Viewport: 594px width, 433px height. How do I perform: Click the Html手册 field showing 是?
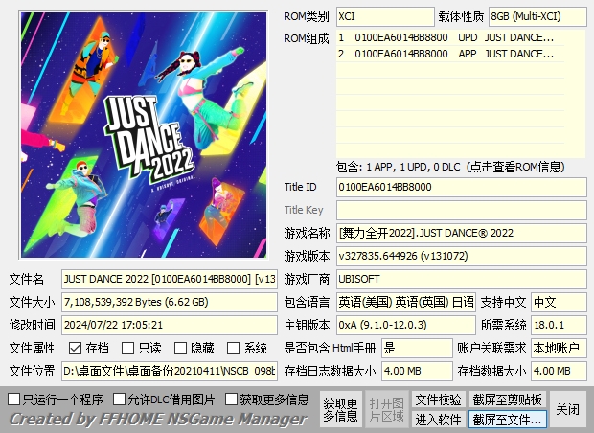click(417, 348)
